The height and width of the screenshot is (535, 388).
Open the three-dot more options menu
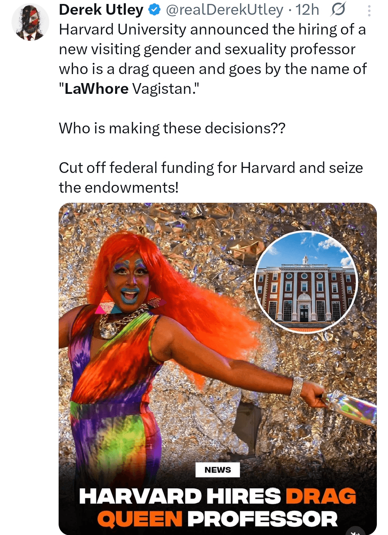[x=369, y=11]
